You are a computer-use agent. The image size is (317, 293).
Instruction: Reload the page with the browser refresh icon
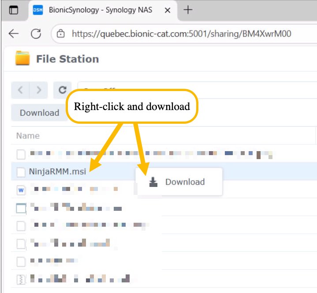coord(36,34)
